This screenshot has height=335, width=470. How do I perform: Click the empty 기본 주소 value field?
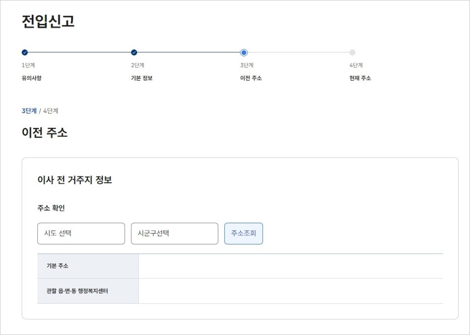pyautogui.click(x=291, y=266)
